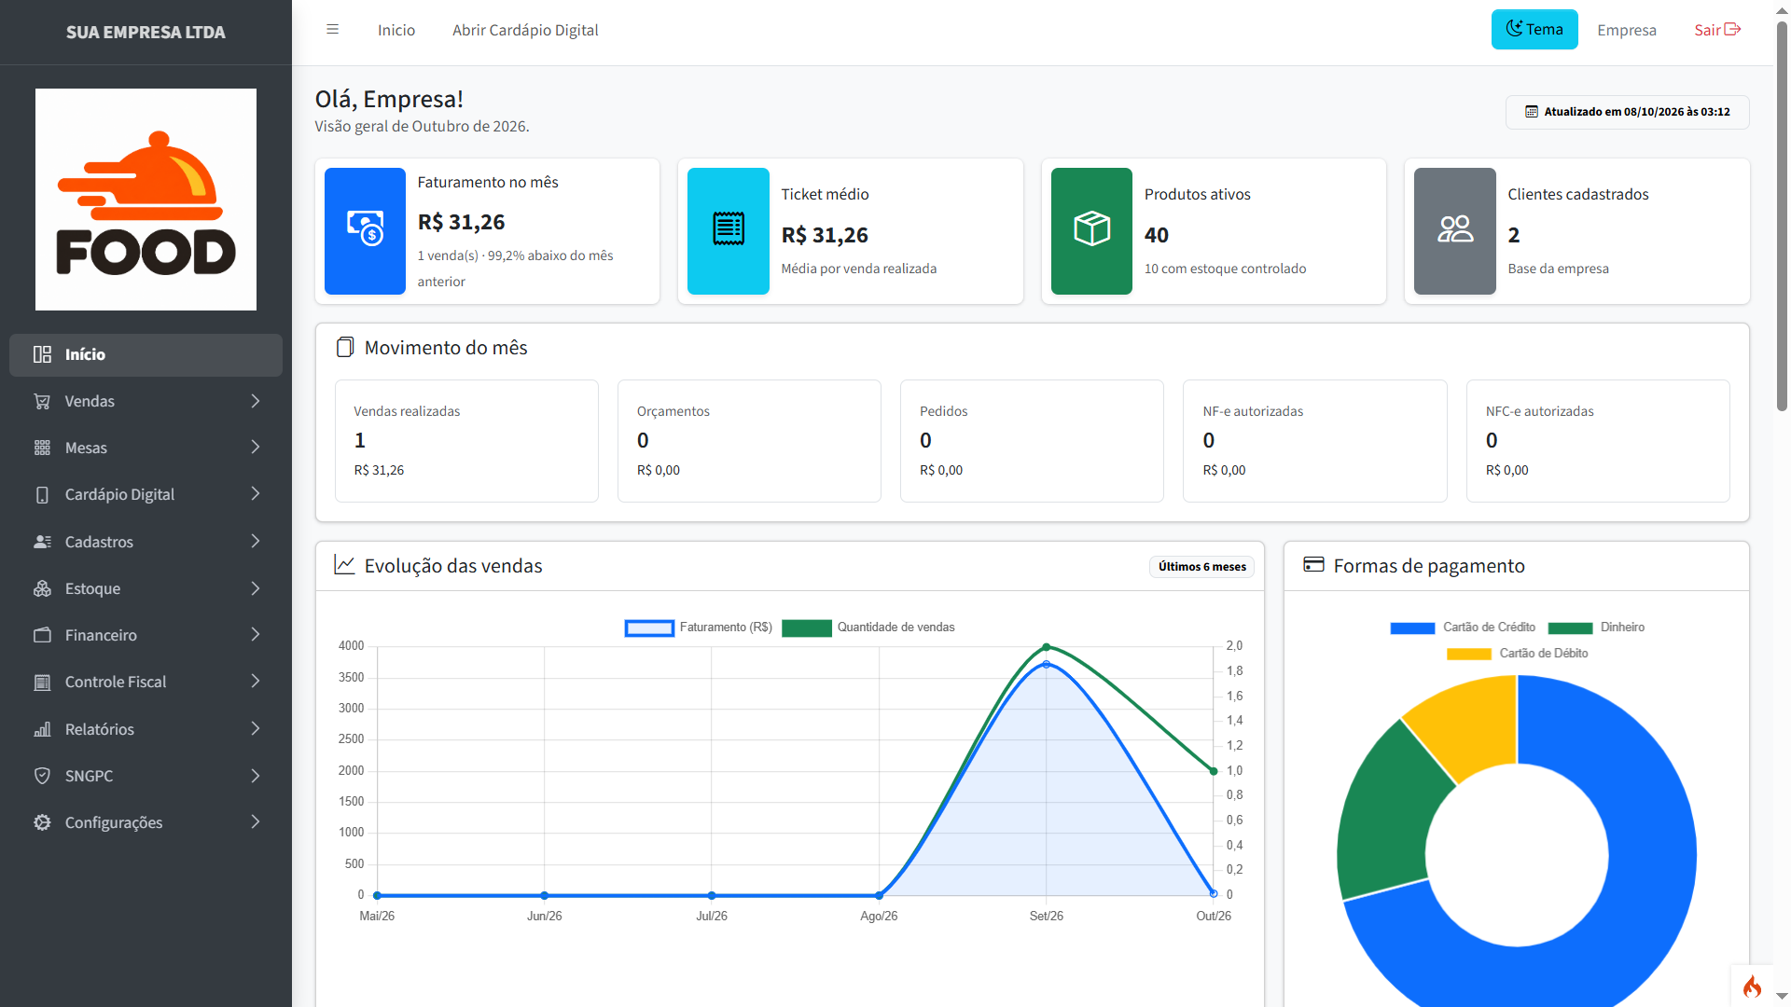Click the Cardápio Digital phone icon
Screen dimensions: 1791x1007
(42, 495)
